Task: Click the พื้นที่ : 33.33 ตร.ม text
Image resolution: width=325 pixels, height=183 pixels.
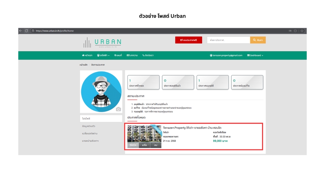Action: pos(222,137)
